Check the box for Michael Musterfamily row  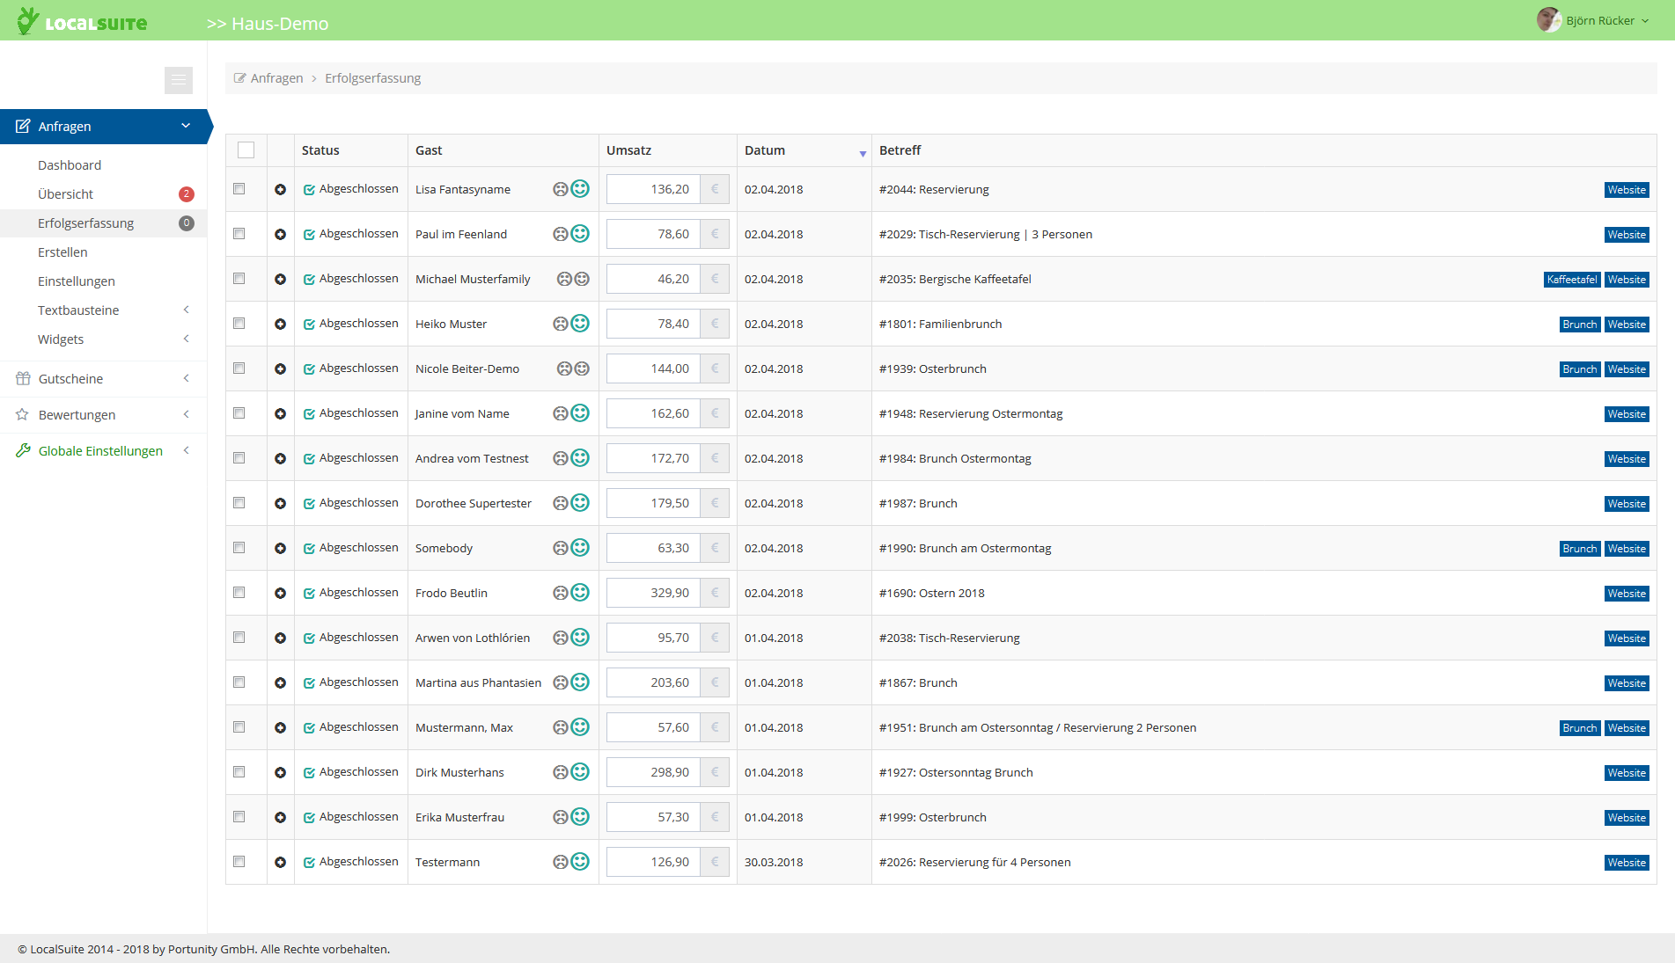(x=239, y=278)
